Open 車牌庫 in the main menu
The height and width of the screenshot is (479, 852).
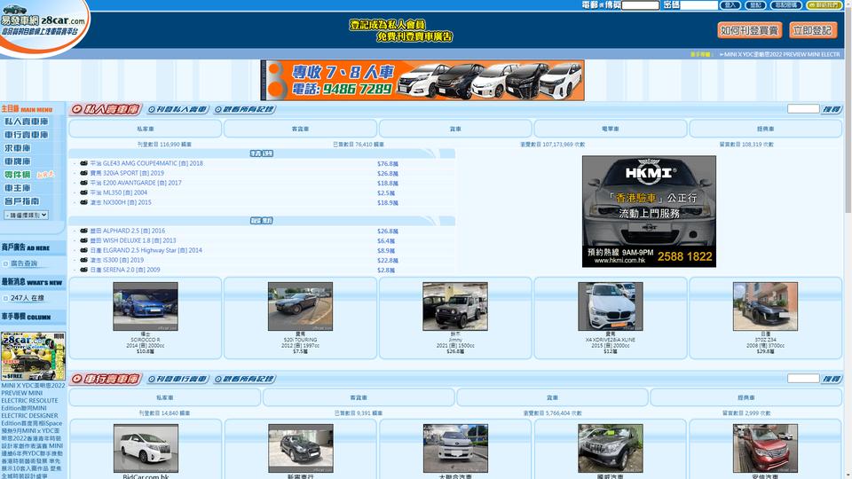pos(18,161)
